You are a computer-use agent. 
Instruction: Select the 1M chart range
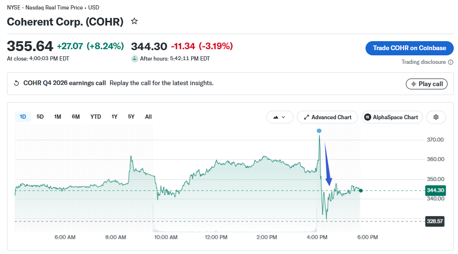tap(57, 117)
